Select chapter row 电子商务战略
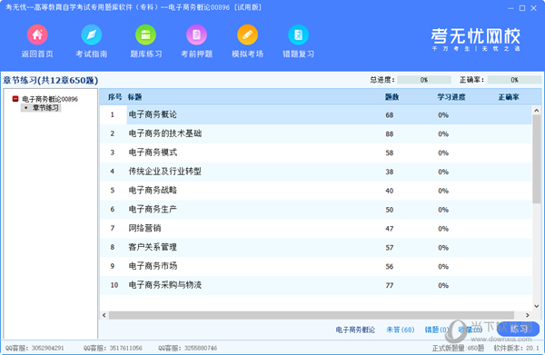 coord(316,191)
